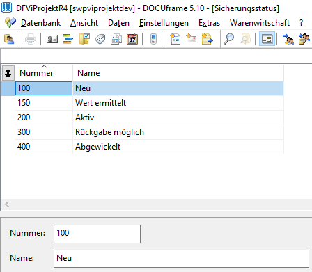This screenshot has height=272, width=312.
Task: Click the DOCUframe app icon in title bar
Action: (6, 8)
